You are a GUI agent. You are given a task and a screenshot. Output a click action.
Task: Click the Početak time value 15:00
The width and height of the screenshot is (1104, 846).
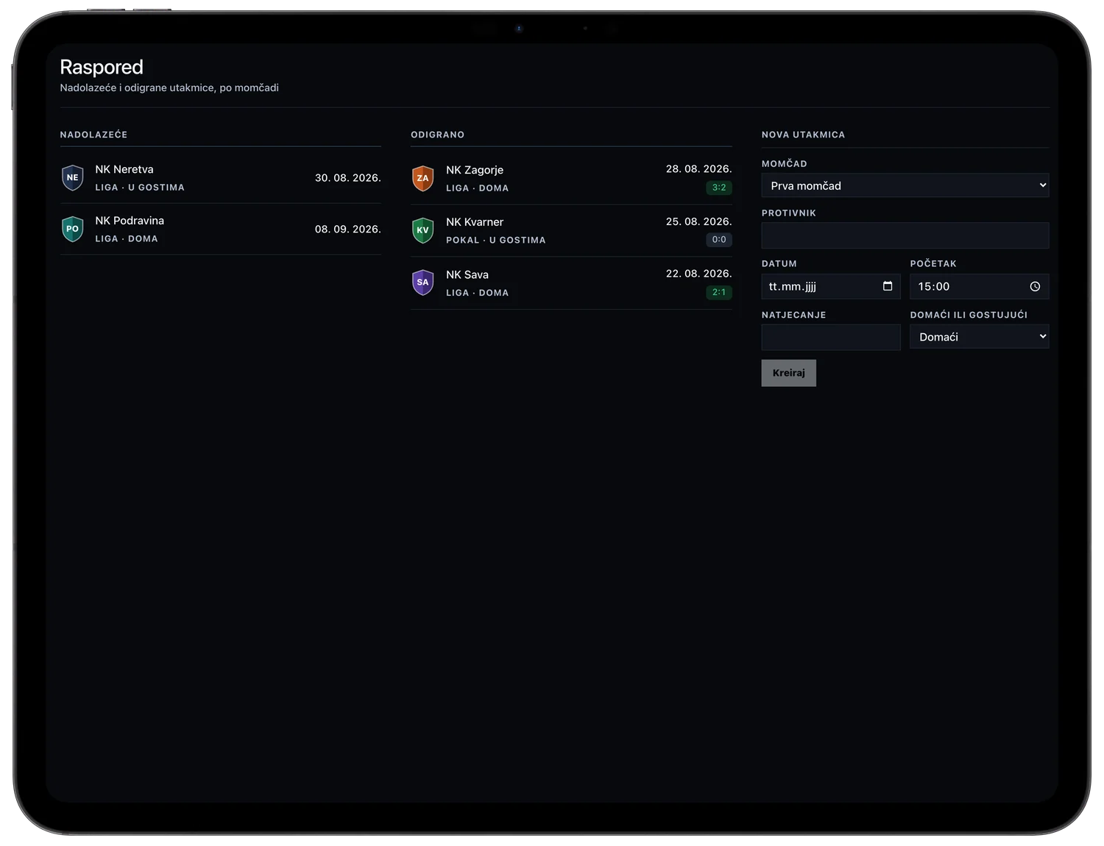point(934,286)
